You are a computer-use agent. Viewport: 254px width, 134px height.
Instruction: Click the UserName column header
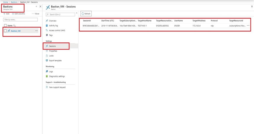pyautogui.click(x=179, y=21)
